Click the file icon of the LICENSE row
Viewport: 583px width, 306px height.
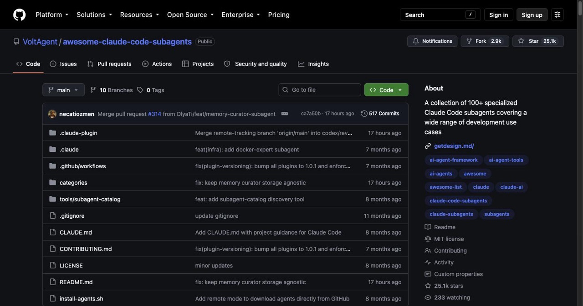[x=52, y=266]
